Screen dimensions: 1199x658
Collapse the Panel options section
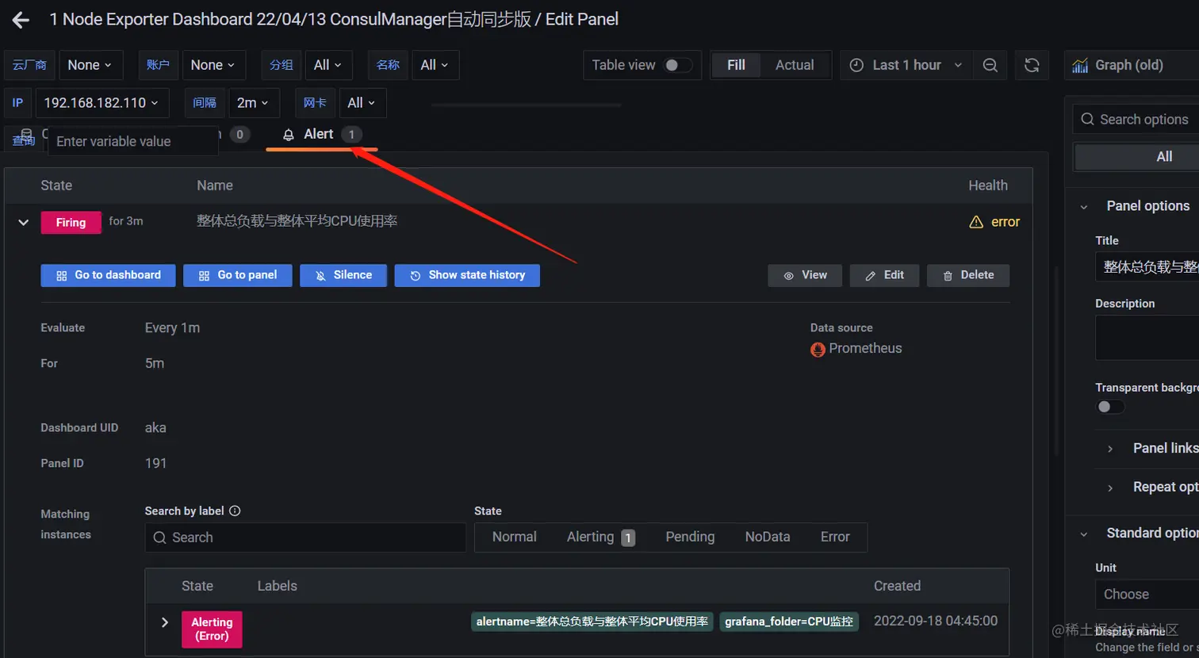click(x=1084, y=207)
